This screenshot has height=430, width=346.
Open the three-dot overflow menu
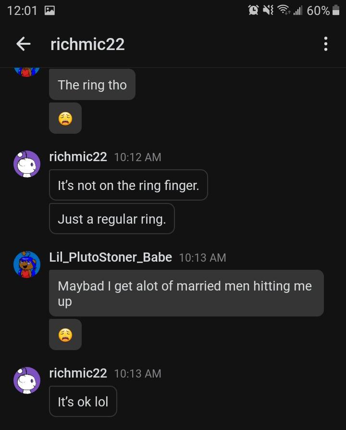326,44
